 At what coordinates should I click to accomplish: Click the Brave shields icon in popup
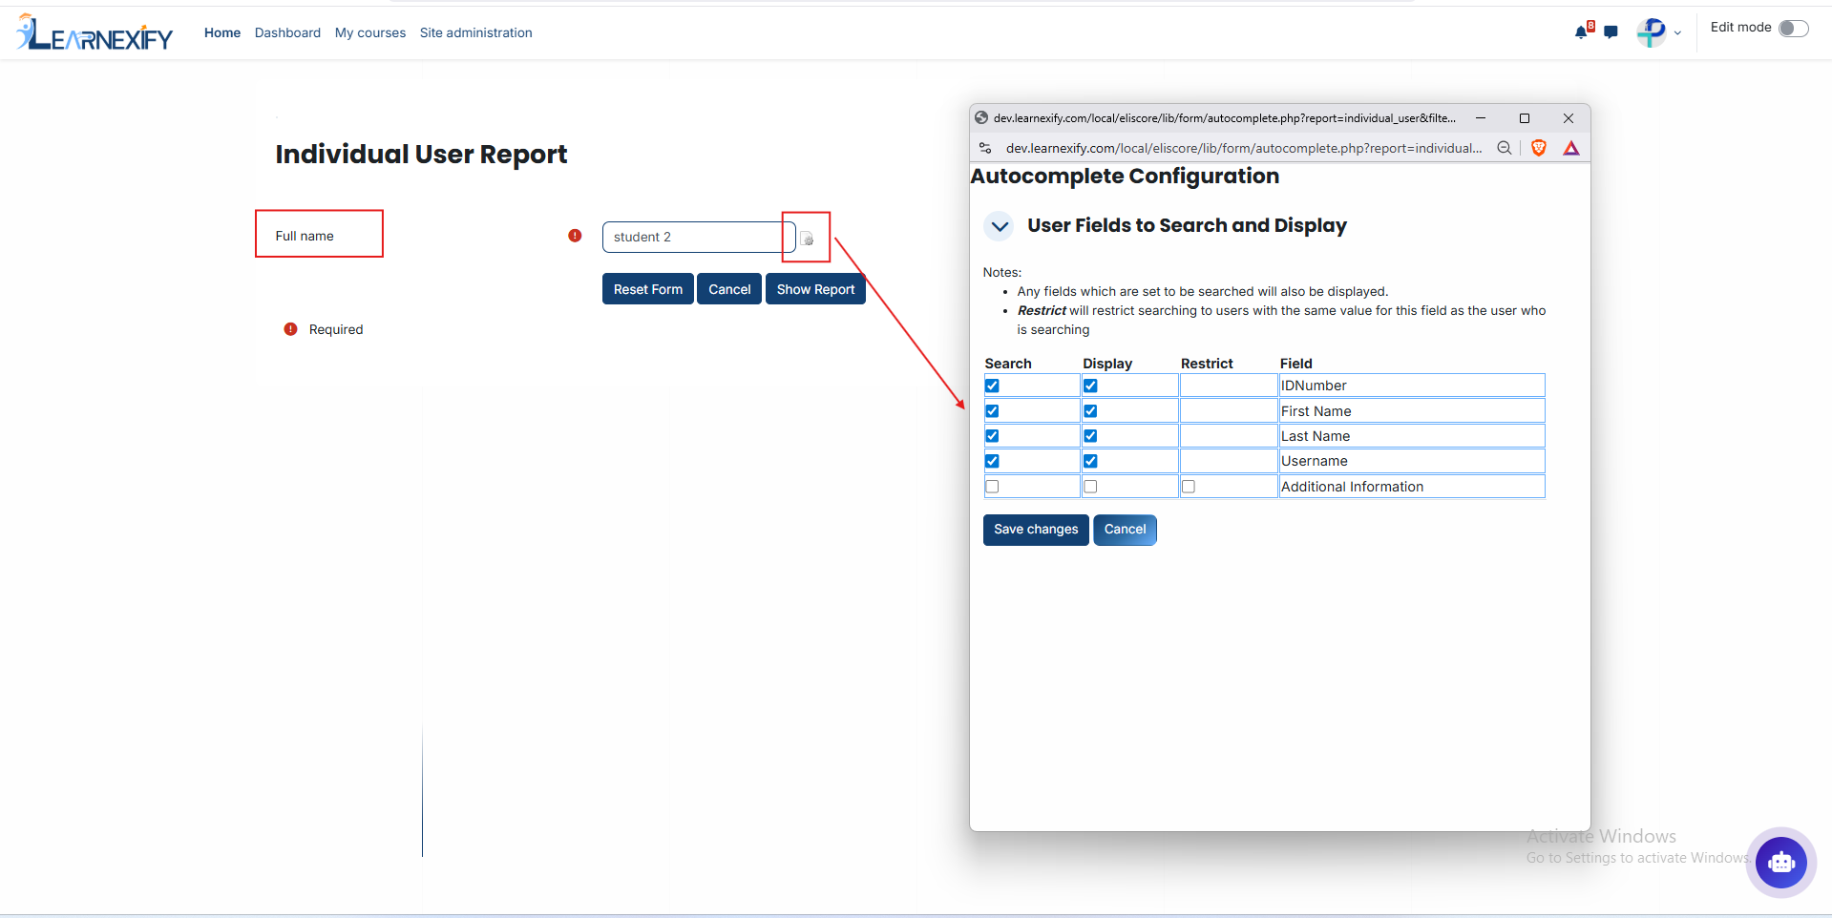pos(1539,148)
